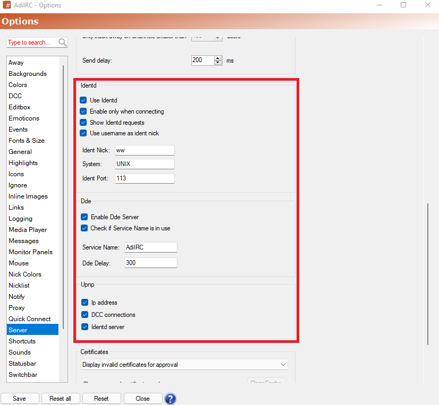Toggle Enable Dde Server checkbox
Viewport: 439px width, 405px height.
click(x=85, y=217)
